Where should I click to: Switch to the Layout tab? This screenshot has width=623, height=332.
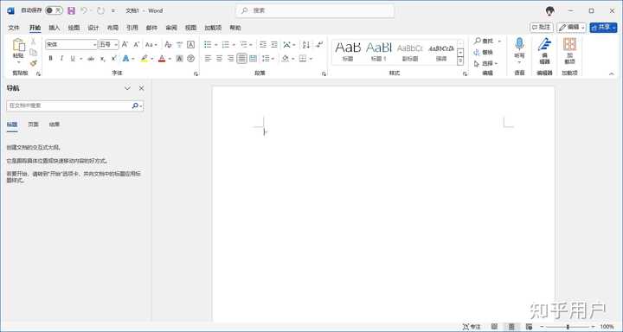click(112, 28)
